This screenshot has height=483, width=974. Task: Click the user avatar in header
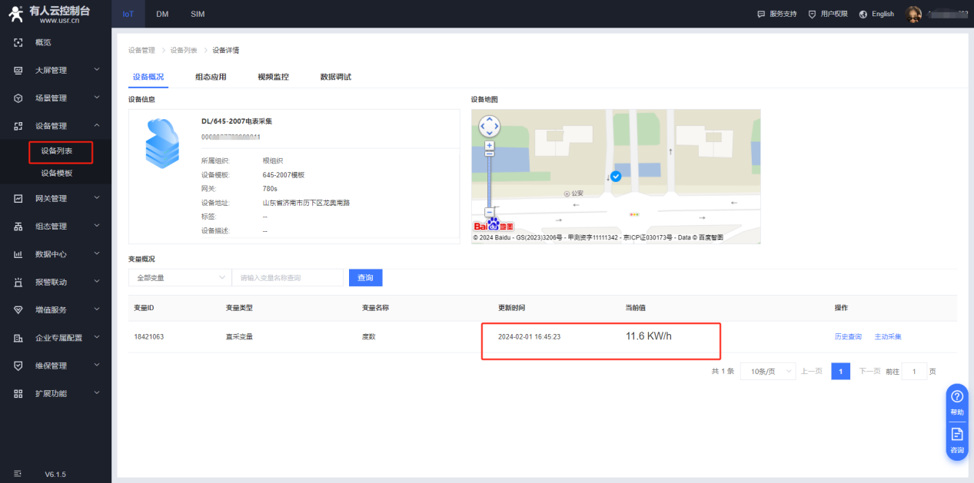click(913, 14)
